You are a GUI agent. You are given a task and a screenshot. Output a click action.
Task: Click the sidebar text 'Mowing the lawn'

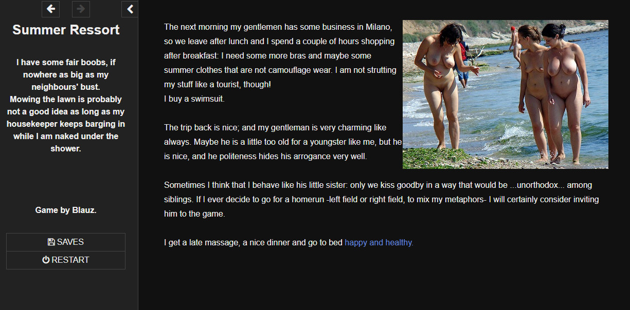click(66, 124)
